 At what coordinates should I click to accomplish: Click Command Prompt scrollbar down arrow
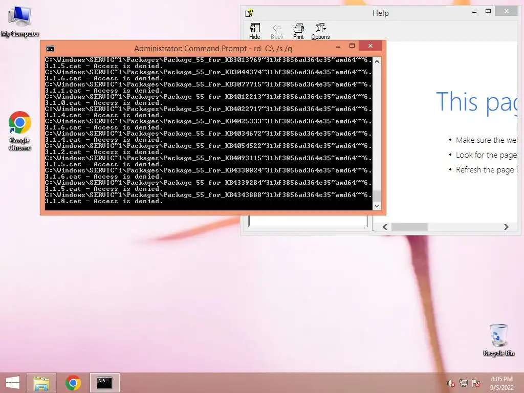pos(377,206)
